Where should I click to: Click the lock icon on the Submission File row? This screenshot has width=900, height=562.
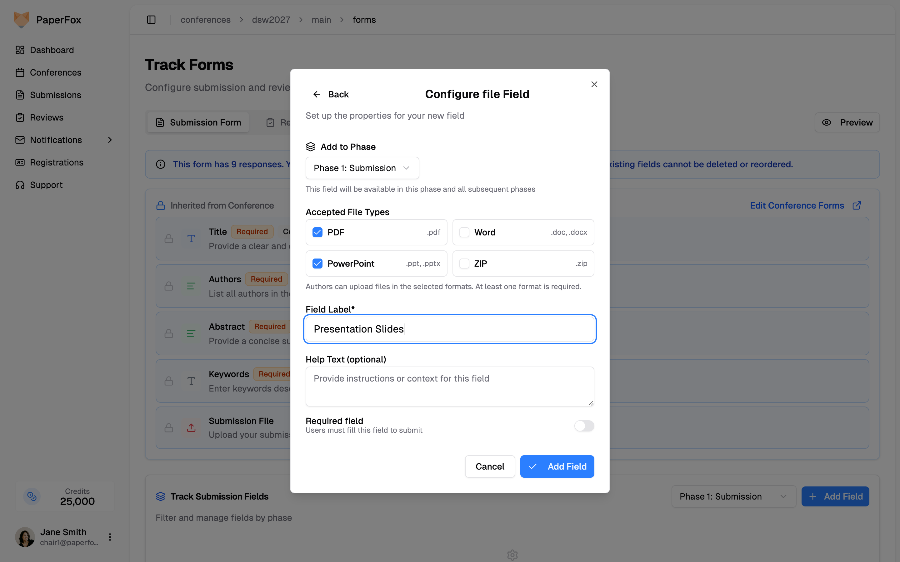(169, 428)
